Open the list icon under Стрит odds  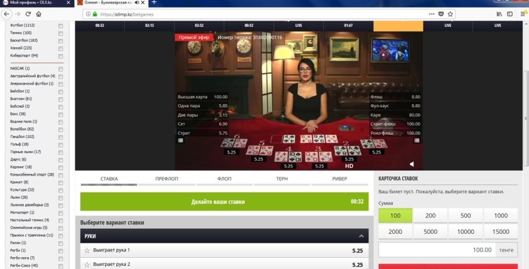point(180,140)
